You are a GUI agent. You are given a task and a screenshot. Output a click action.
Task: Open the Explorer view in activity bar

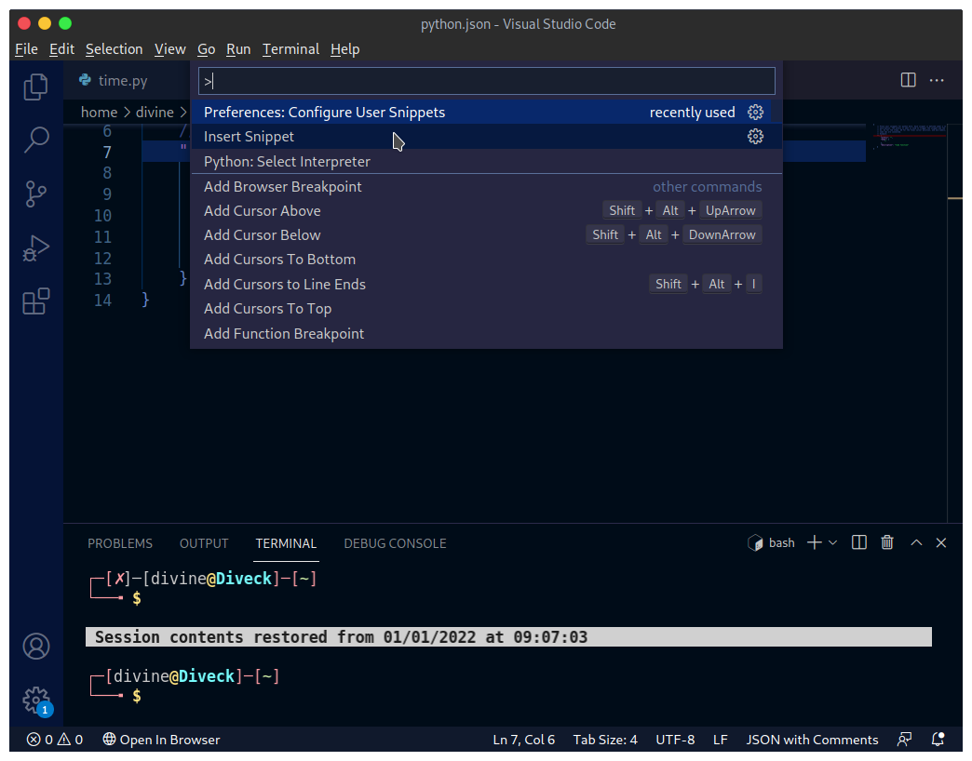click(x=36, y=87)
